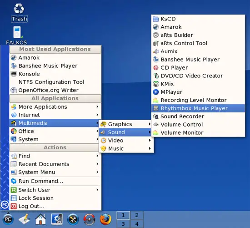Open aRts Control Tool
The width and height of the screenshot is (250, 228).
(x=198, y=43)
